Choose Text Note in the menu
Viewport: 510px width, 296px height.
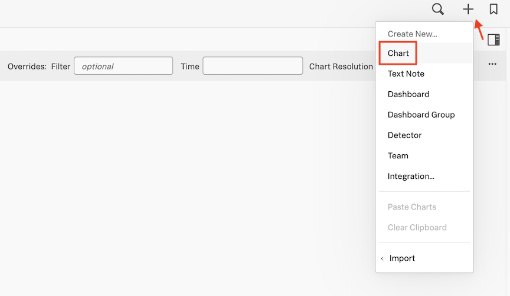tap(406, 74)
